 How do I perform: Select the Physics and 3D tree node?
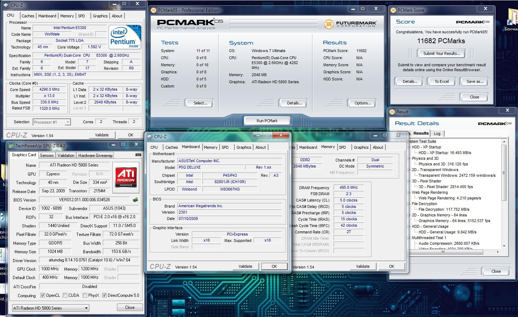click(x=425, y=158)
